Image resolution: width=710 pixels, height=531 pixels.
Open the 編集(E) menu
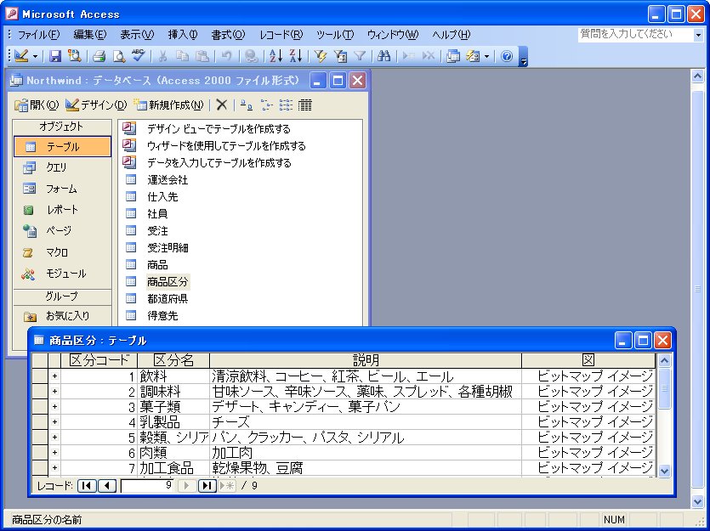(x=89, y=35)
